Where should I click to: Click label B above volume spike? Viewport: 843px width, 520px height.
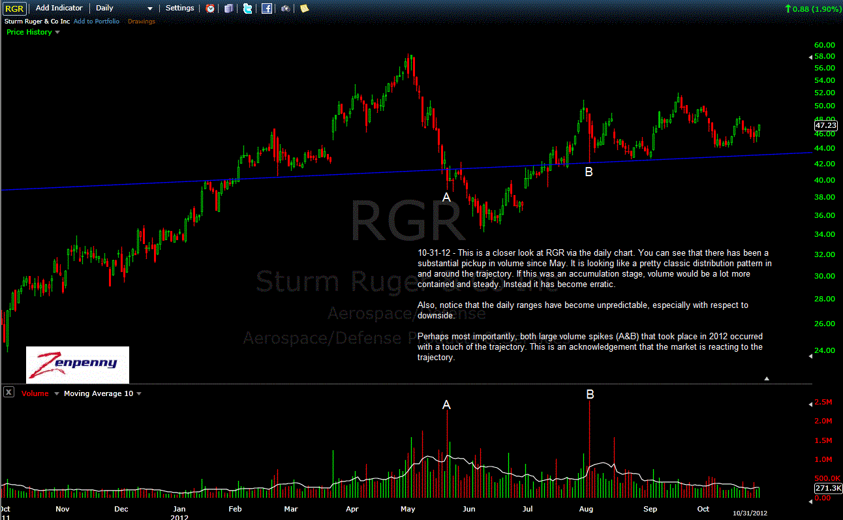(x=590, y=394)
